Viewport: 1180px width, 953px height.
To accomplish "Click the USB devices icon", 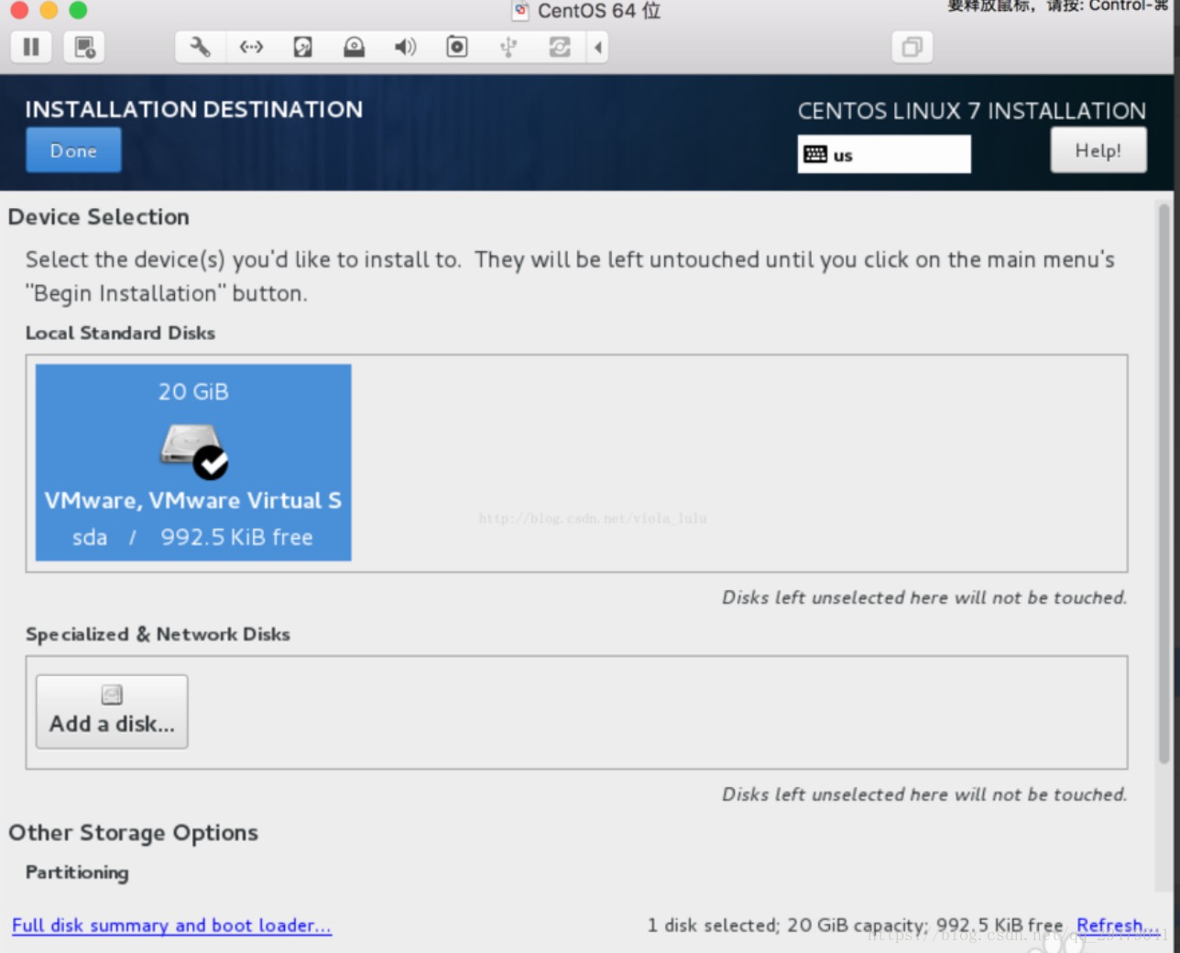I will (x=508, y=47).
